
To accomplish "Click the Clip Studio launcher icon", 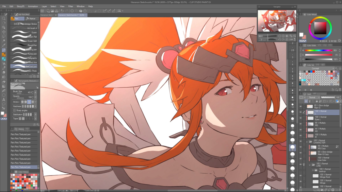I will point(42,11).
